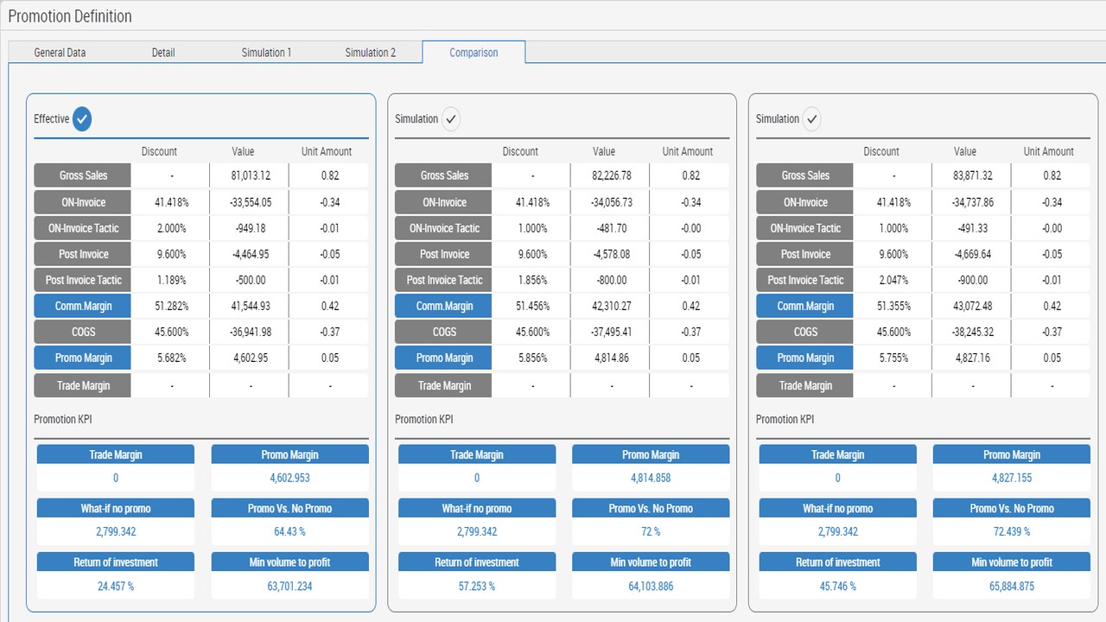Click Promo Margin row label in Effective panel
1106x622 pixels.
tap(83, 358)
